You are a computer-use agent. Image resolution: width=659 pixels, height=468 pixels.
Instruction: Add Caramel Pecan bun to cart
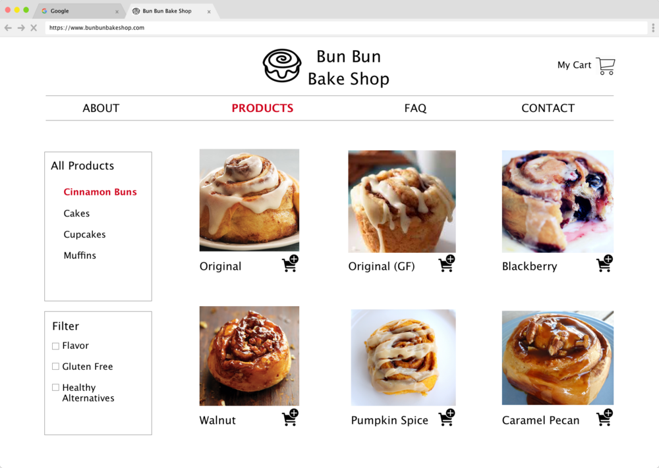click(604, 417)
